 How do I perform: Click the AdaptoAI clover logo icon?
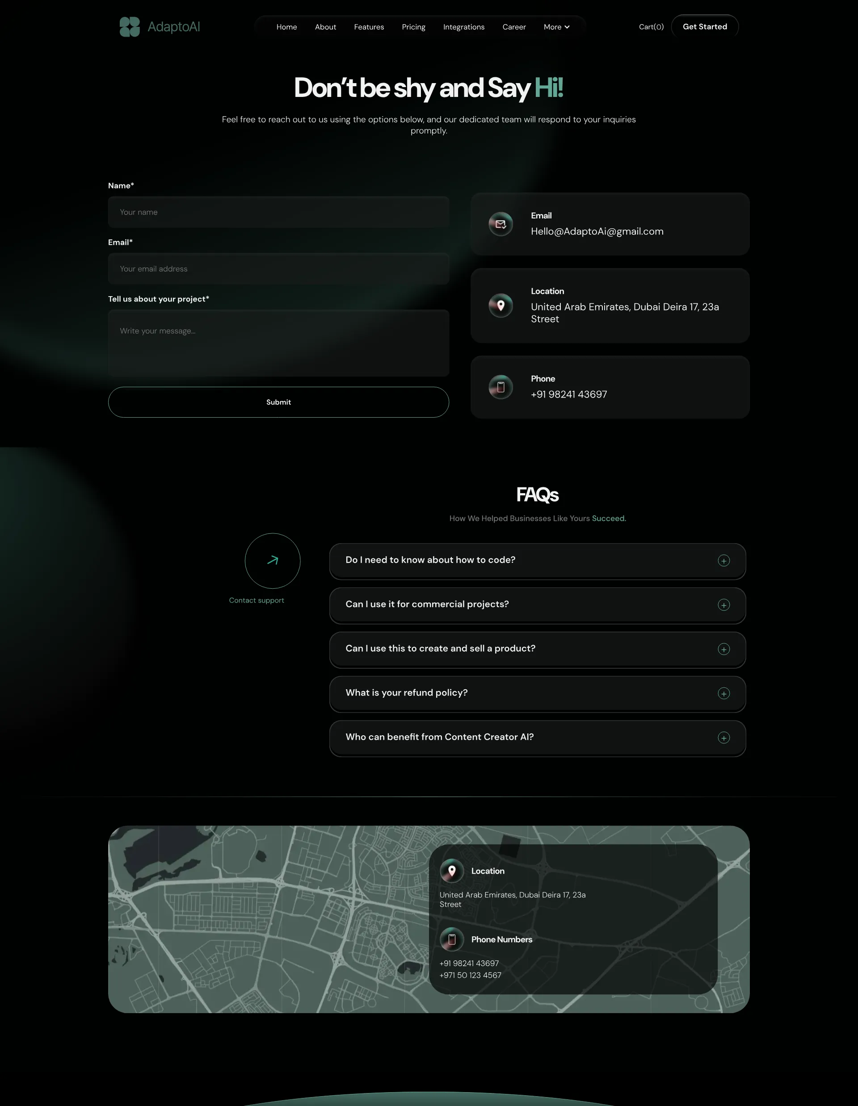point(130,27)
